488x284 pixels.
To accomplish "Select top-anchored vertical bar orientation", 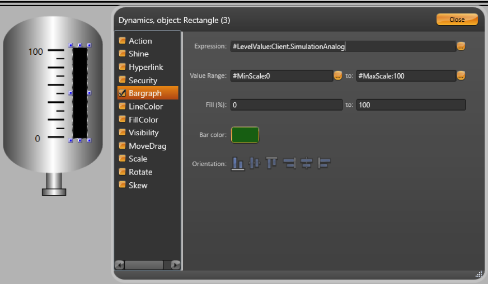I will [x=272, y=163].
